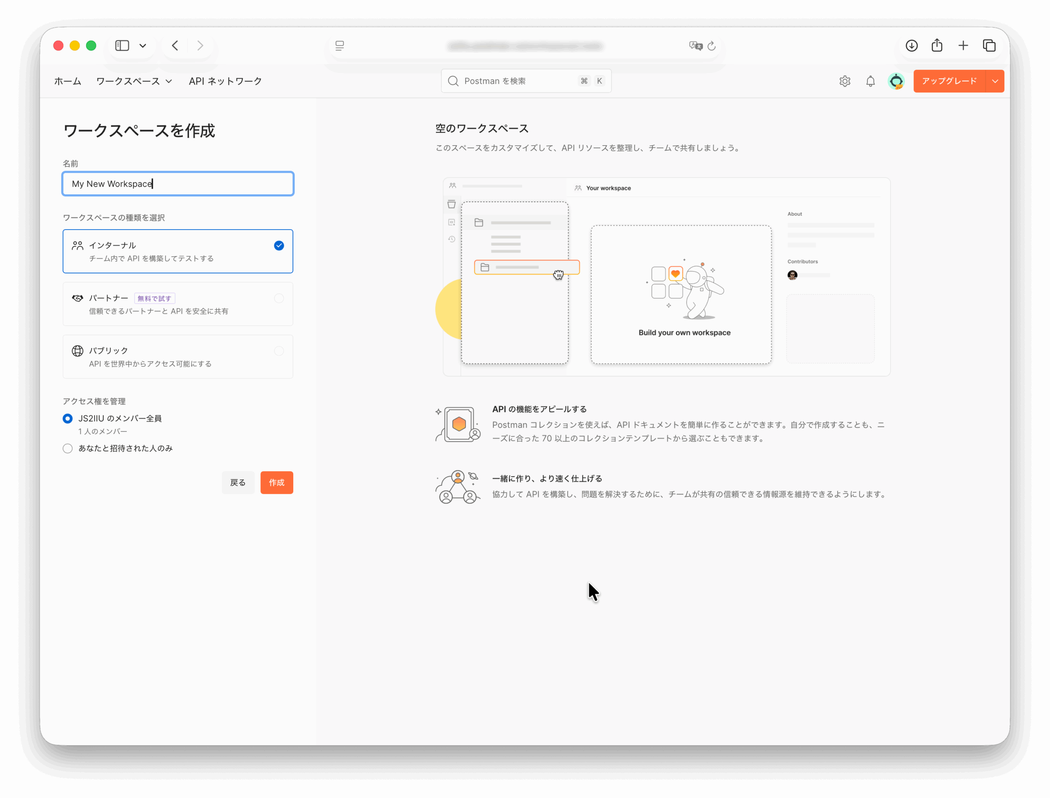
Task: Choose あなたと招待された人のみ access option
Action: tap(67, 448)
